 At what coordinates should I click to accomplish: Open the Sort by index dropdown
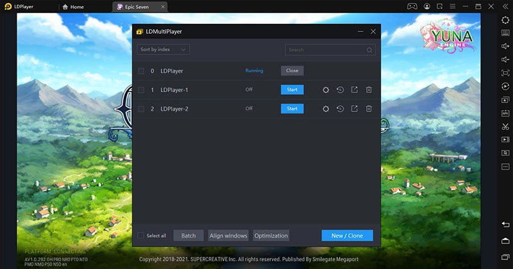[x=164, y=49]
